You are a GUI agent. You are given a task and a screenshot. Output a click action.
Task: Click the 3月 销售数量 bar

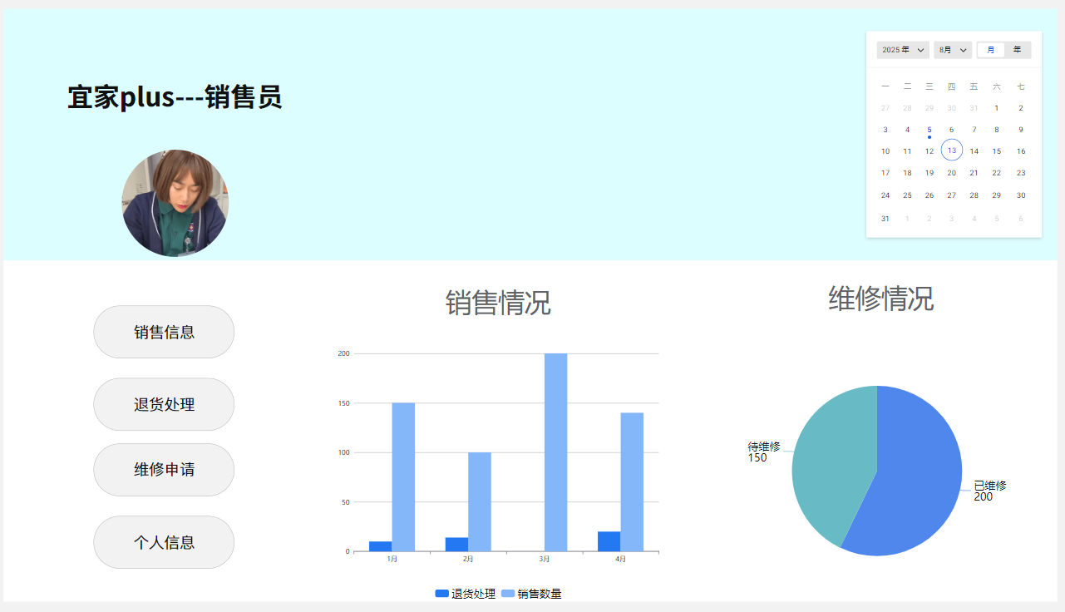[x=555, y=452]
